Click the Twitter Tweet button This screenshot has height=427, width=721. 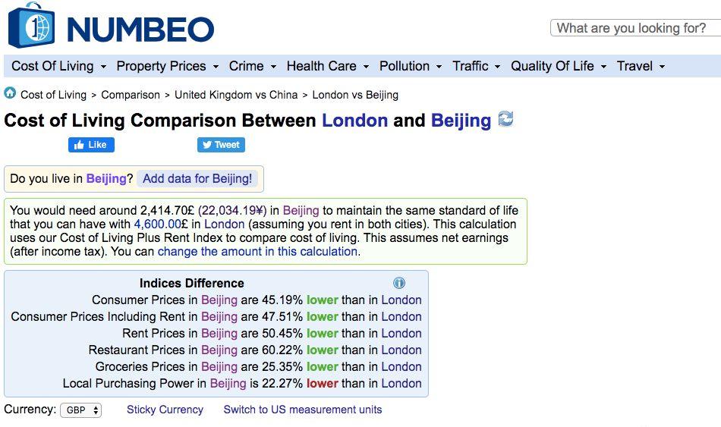[x=221, y=145]
